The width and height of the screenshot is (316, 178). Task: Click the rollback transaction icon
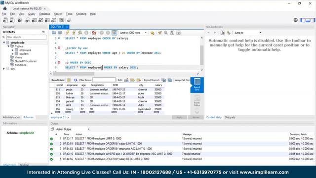click(108, 33)
